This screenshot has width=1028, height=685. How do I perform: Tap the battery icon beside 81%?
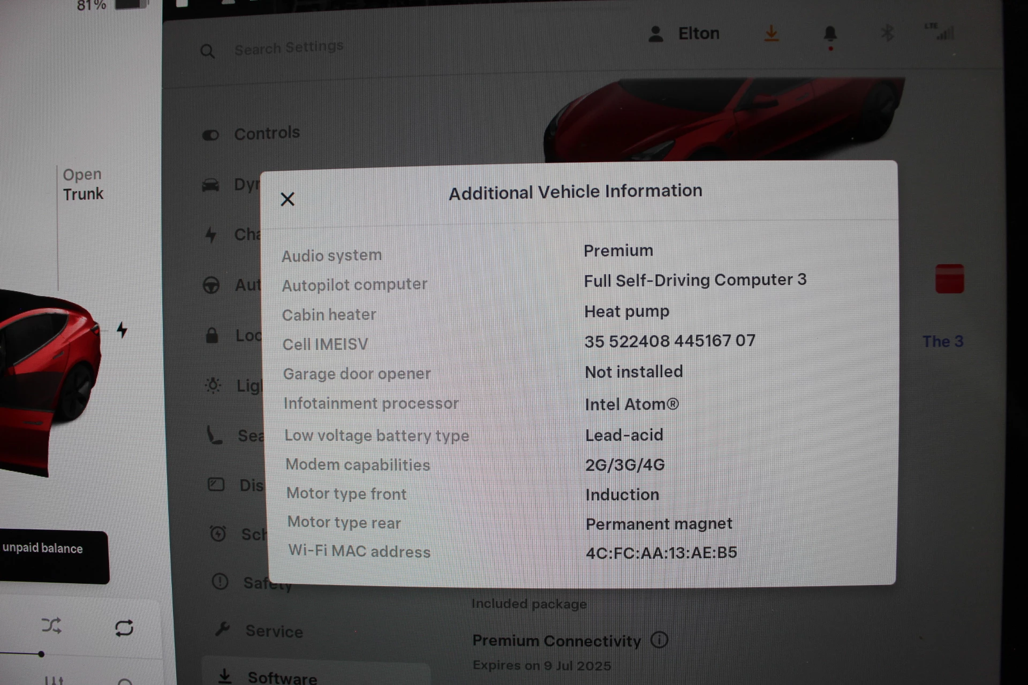tap(132, 4)
